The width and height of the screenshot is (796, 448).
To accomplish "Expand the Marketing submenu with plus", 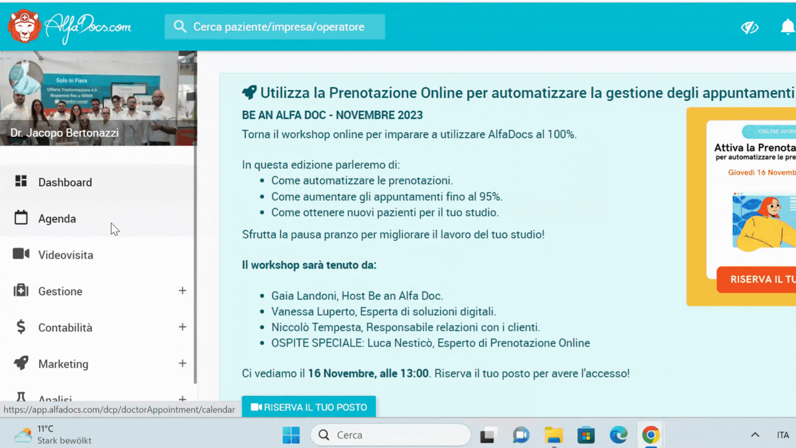I will pyautogui.click(x=182, y=363).
